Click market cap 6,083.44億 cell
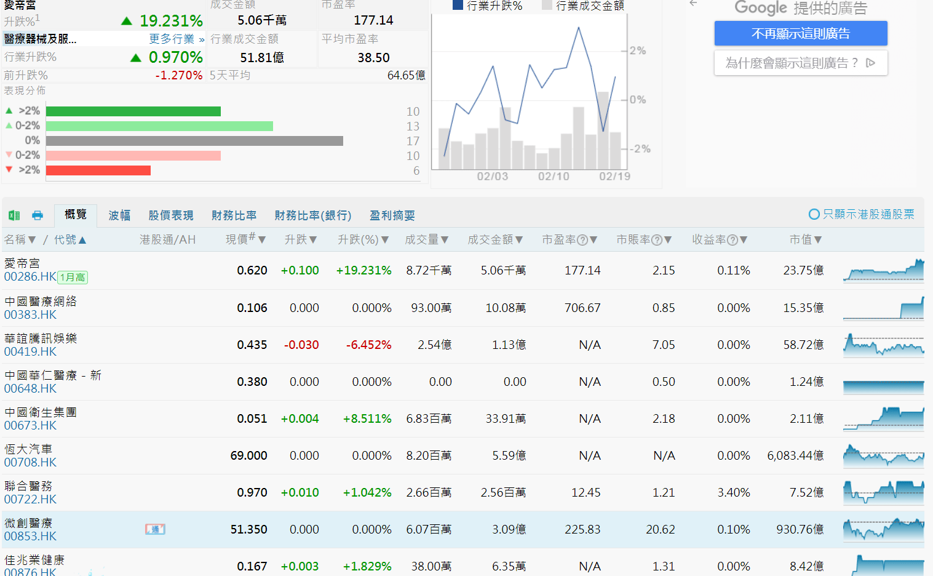Viewport: 933px width, 576px height. 795,455
